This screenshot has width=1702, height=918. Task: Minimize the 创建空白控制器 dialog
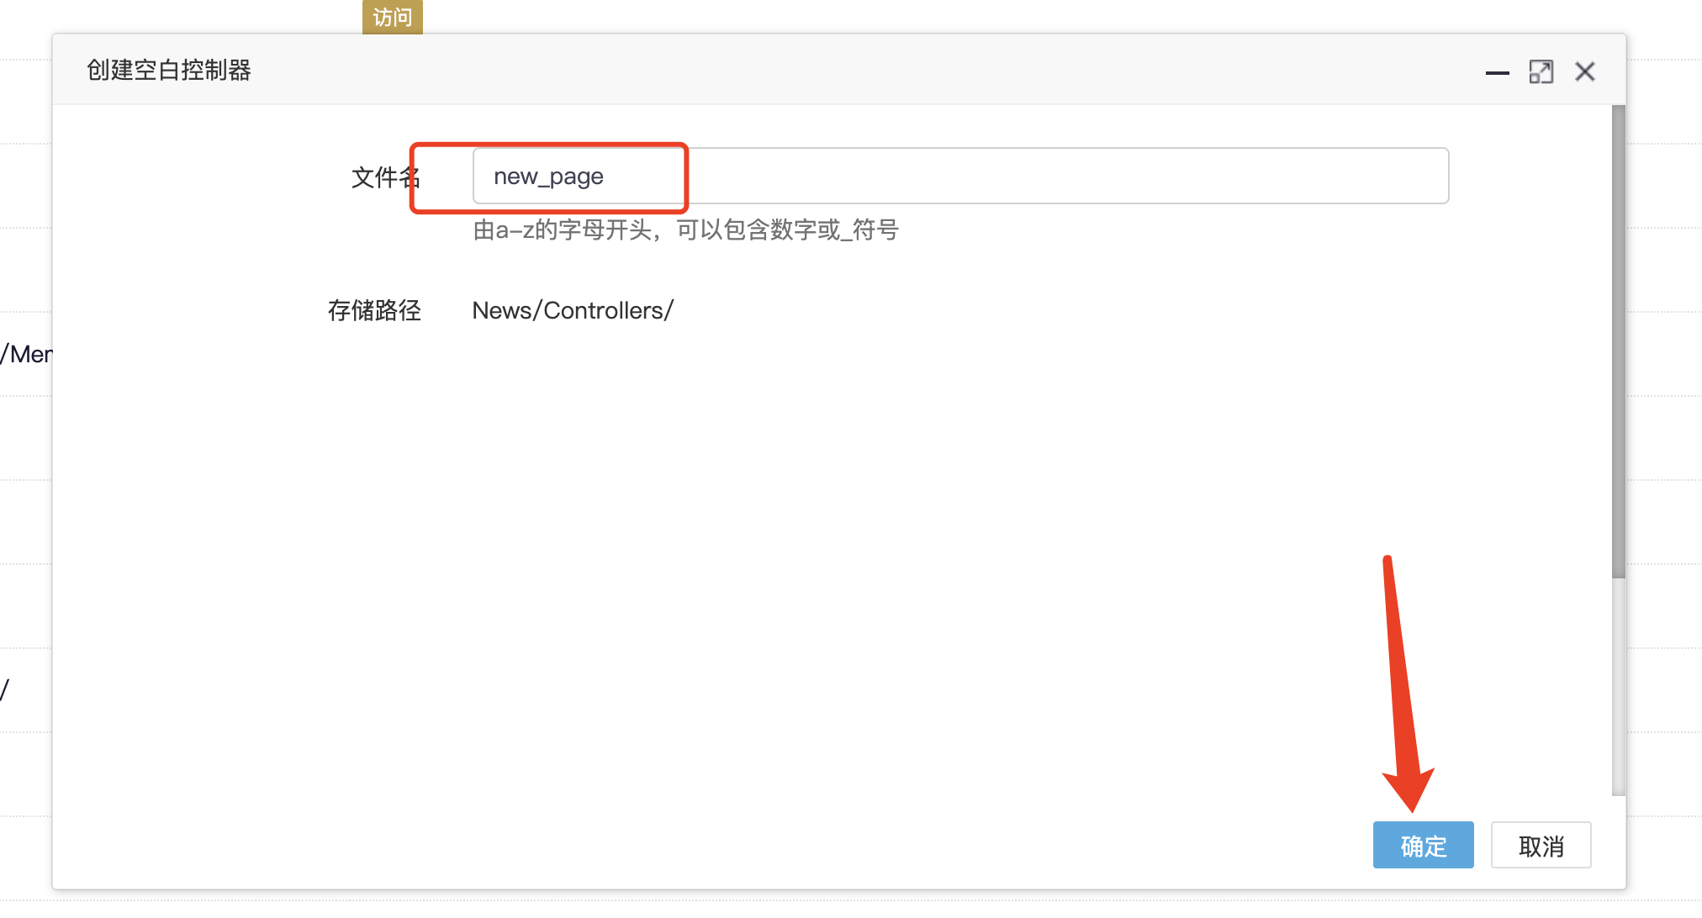coord(1497,72)
